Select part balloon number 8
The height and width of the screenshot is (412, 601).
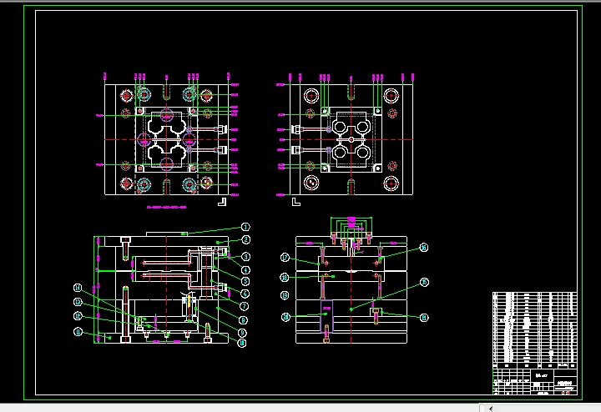pyautogui.click(x=243, y=320)
